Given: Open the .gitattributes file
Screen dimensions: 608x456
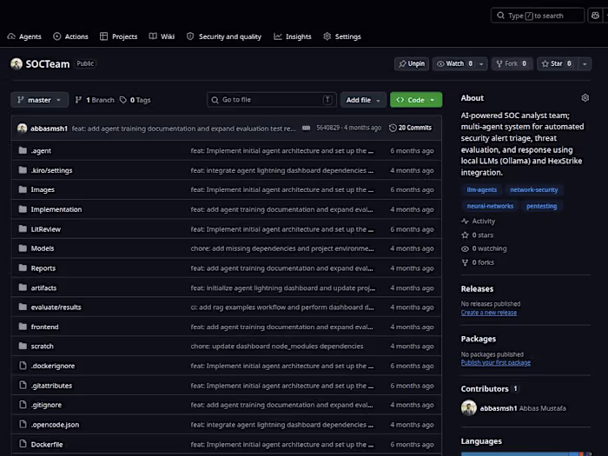Looking at the screenshot, I should [51, 386].
